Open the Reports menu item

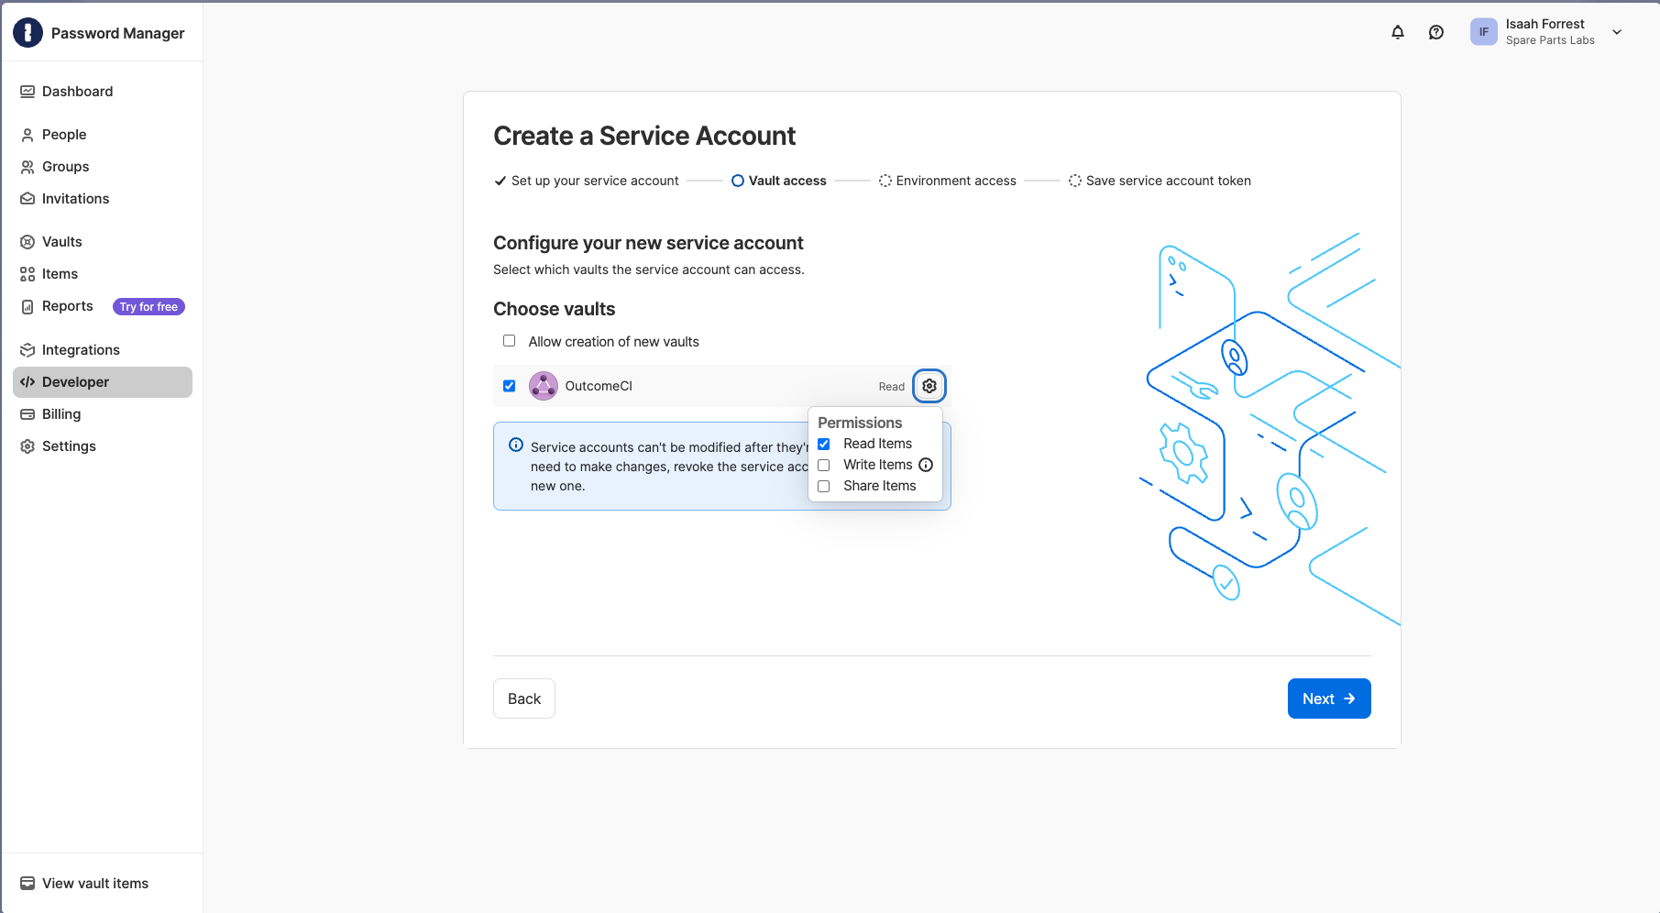(68, 306)
